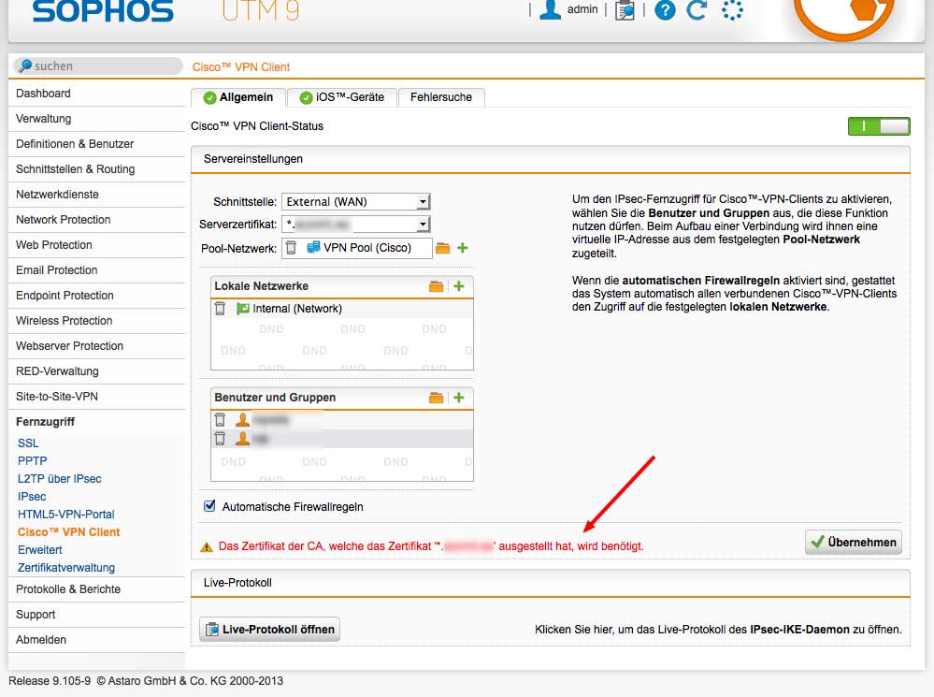The image size is (934, 697).
Task: Open Web Protection menu
Action: pos(96,245)
